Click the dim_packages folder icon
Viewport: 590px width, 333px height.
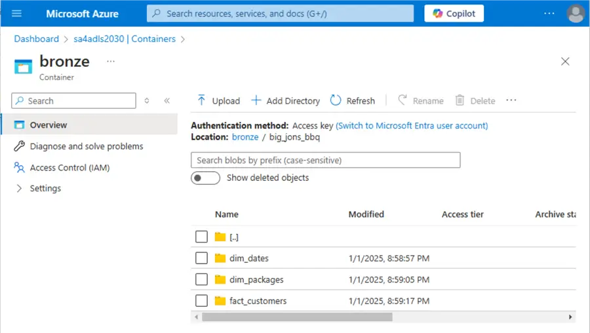220,279
